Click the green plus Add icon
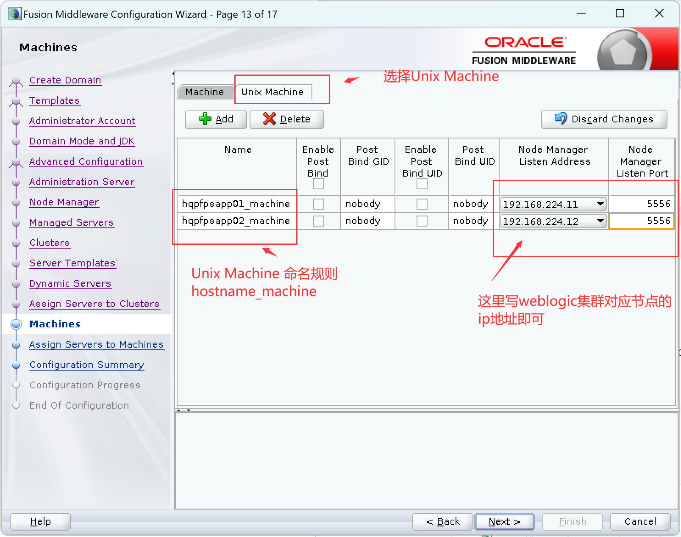The height and width of the screenshot is (537, 681). (205, 119)
